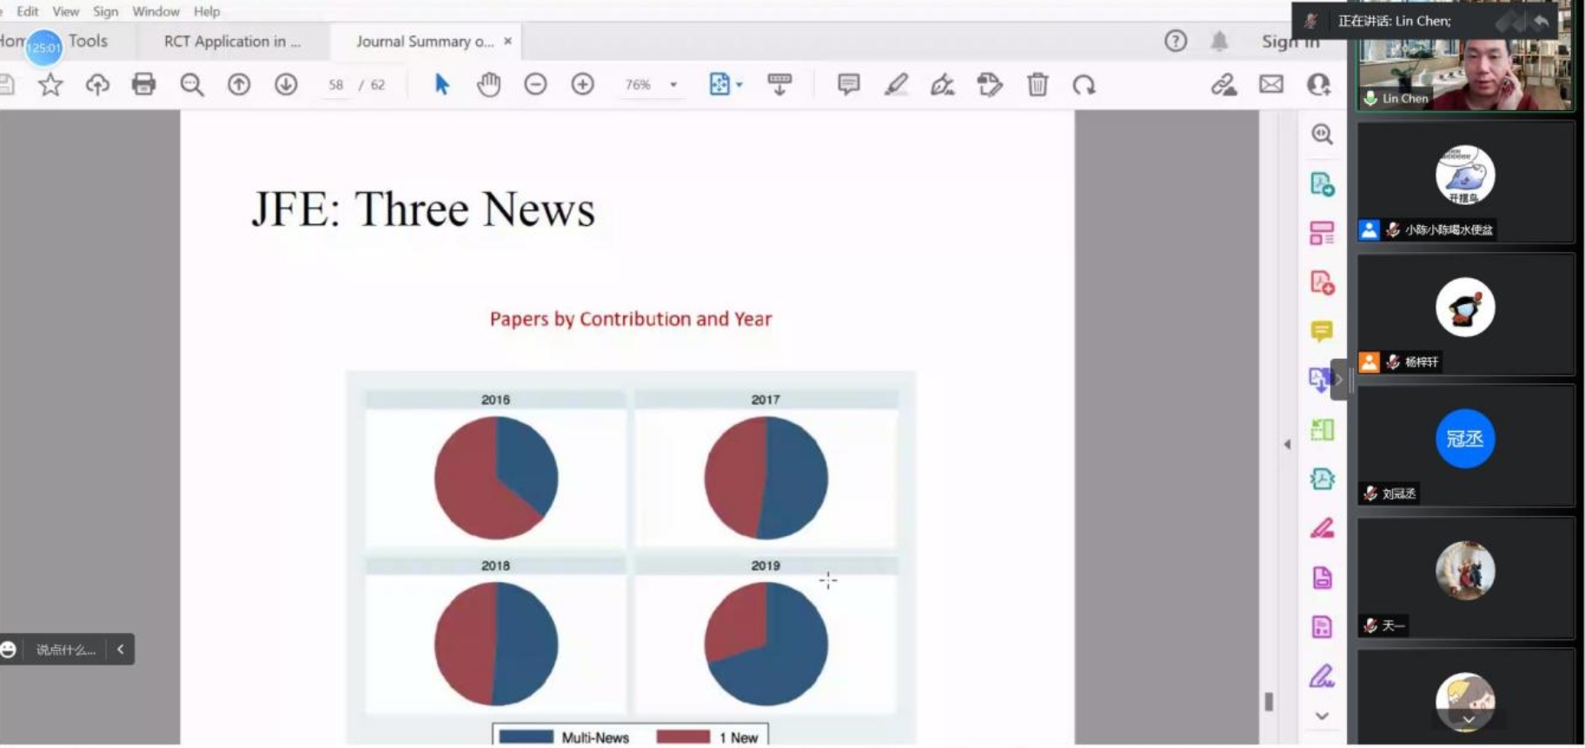Go to previous page with up arrow
1585x748 pixels.
point(239,84)
